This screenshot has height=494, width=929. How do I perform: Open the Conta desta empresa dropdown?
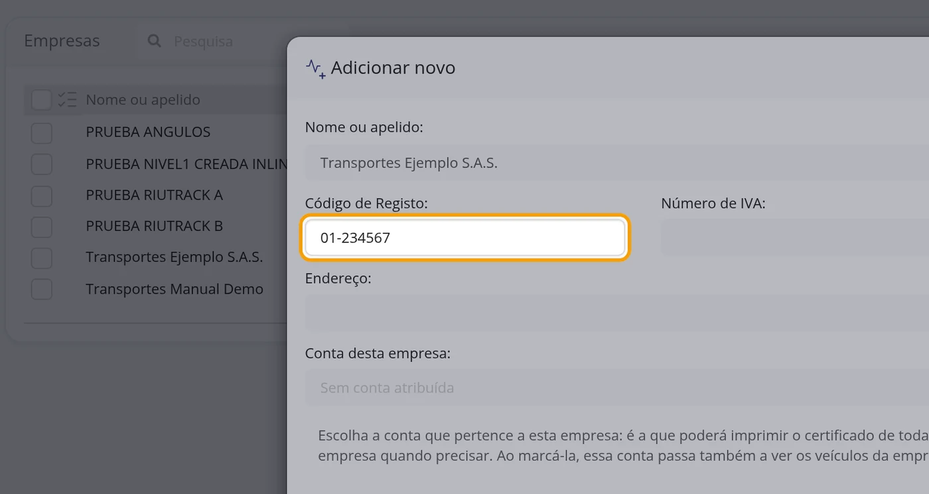(x=617, y=387)
